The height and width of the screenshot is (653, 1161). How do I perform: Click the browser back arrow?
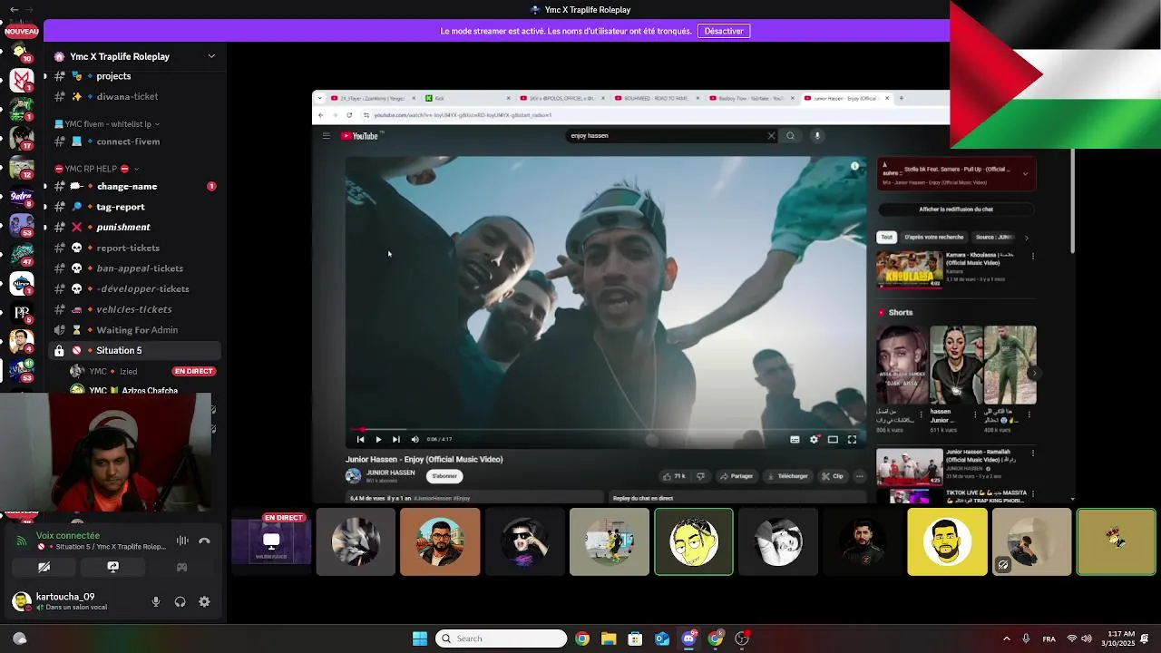click(320, 115)
